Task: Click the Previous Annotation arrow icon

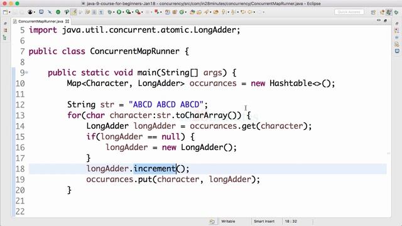Action: click(x=233, y=12)
